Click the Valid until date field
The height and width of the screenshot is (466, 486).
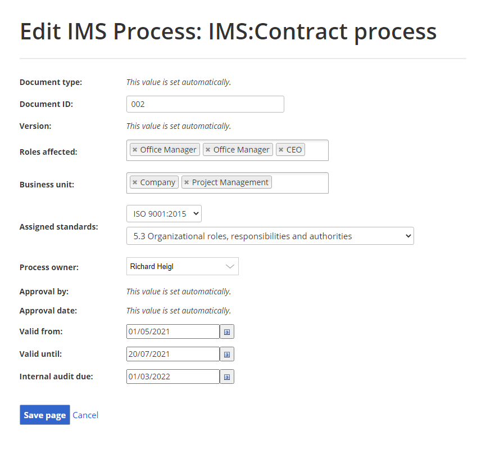pyautogui.click(x=173, y=354)
